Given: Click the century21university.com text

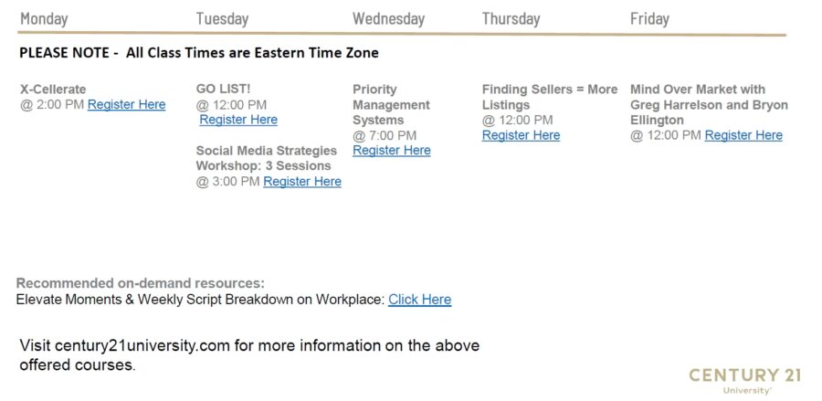Looking at the screenshot, I should pyautogui.click(x=142, y=346).
